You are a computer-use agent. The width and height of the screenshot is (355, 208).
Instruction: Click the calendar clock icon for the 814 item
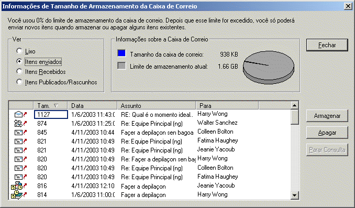click(x=17, y=194)
